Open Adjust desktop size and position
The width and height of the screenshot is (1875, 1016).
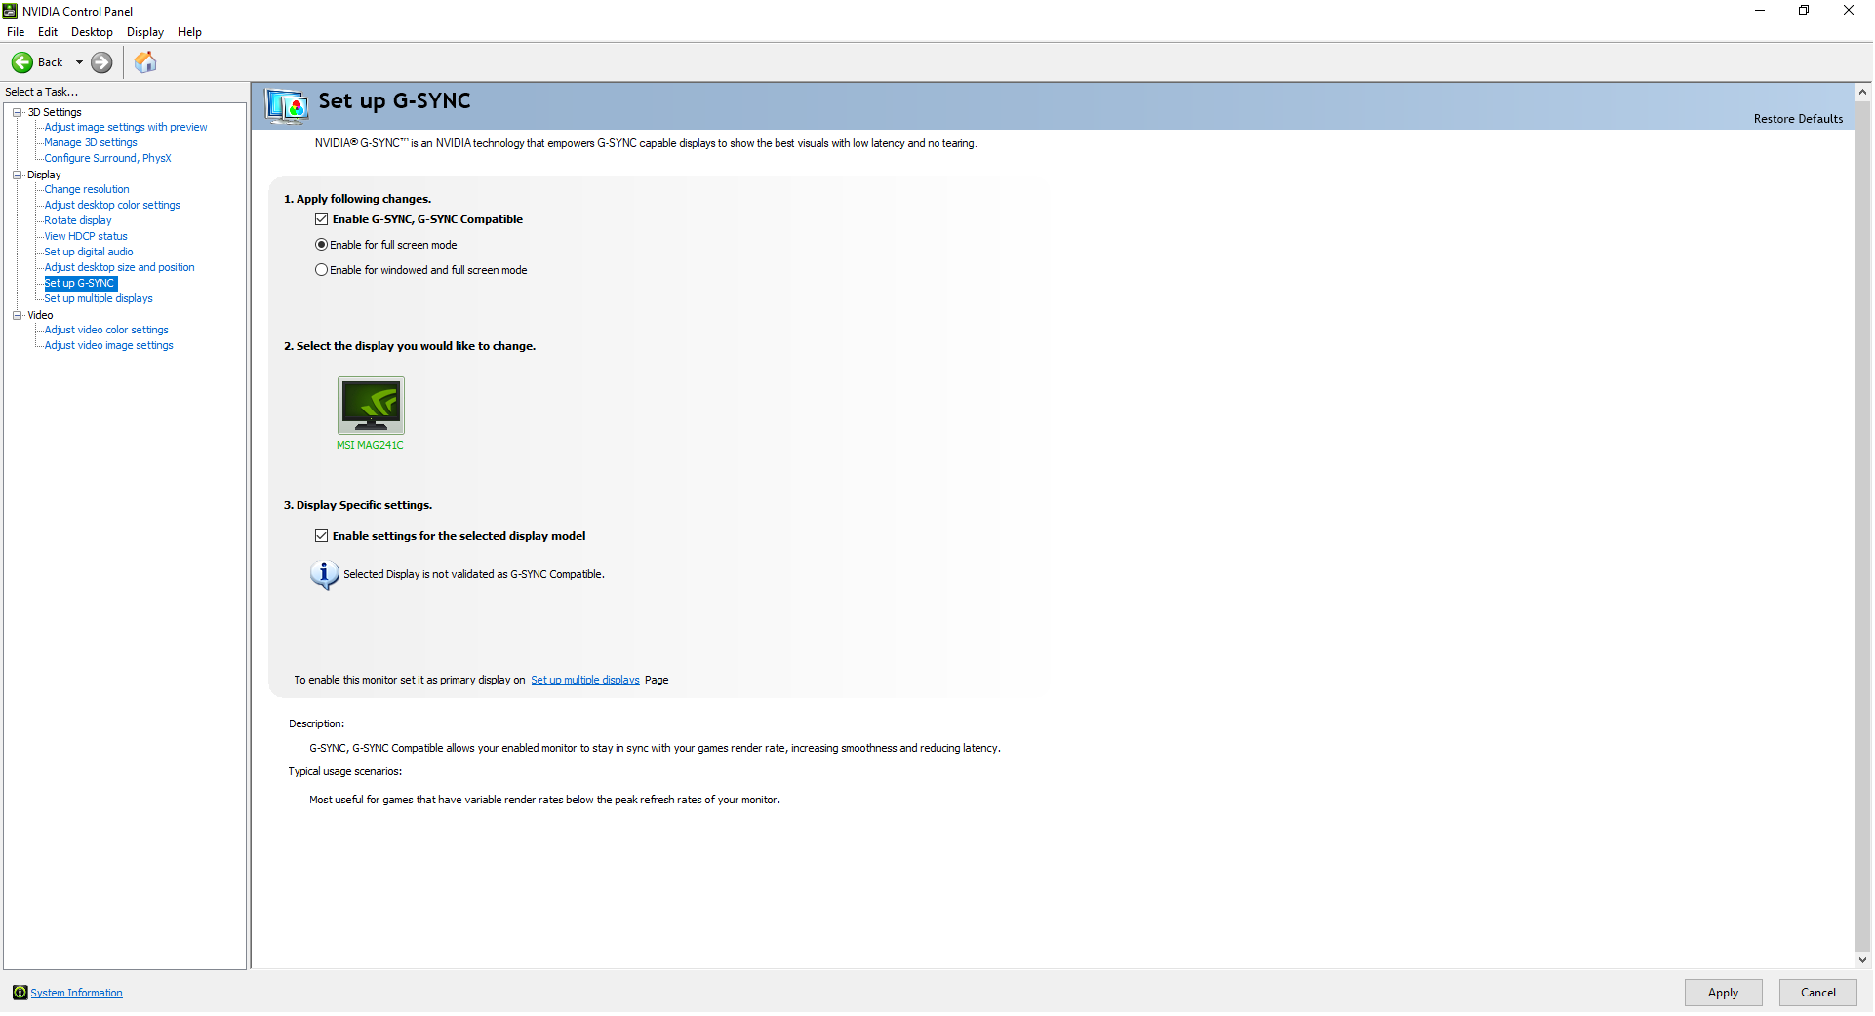[119, 268]
